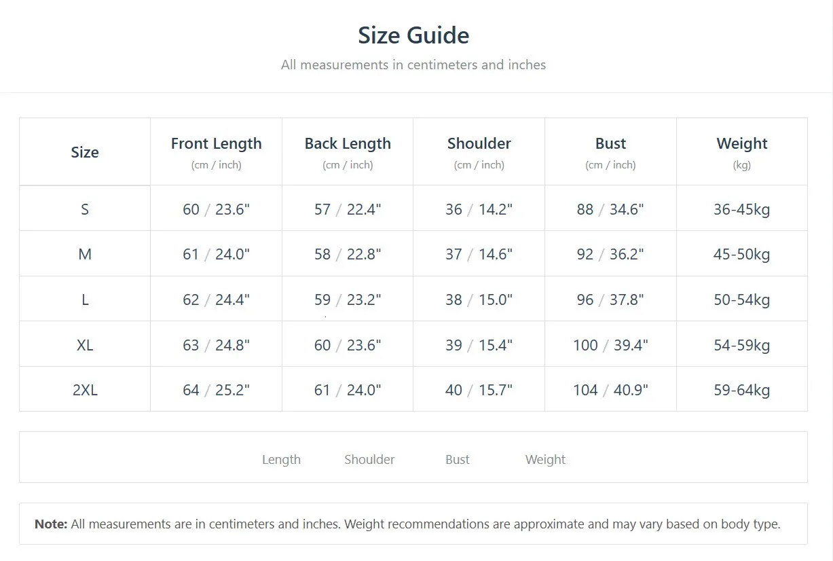Click the Size Guide page title

413,35
